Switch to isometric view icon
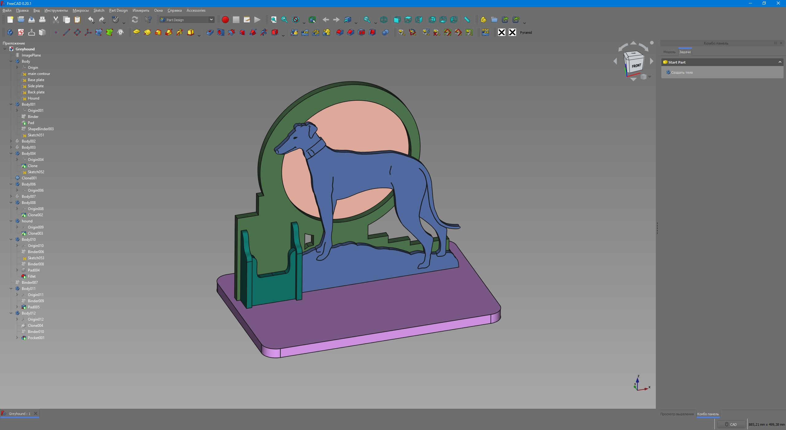Viewport: 786px width, 430px height. point(383,20)
